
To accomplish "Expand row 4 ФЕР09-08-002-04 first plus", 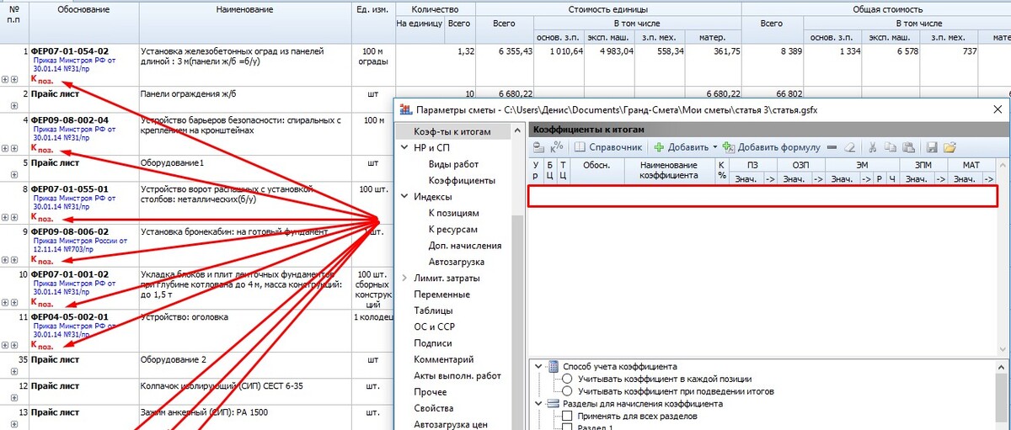I will click(x=6, y=148).
